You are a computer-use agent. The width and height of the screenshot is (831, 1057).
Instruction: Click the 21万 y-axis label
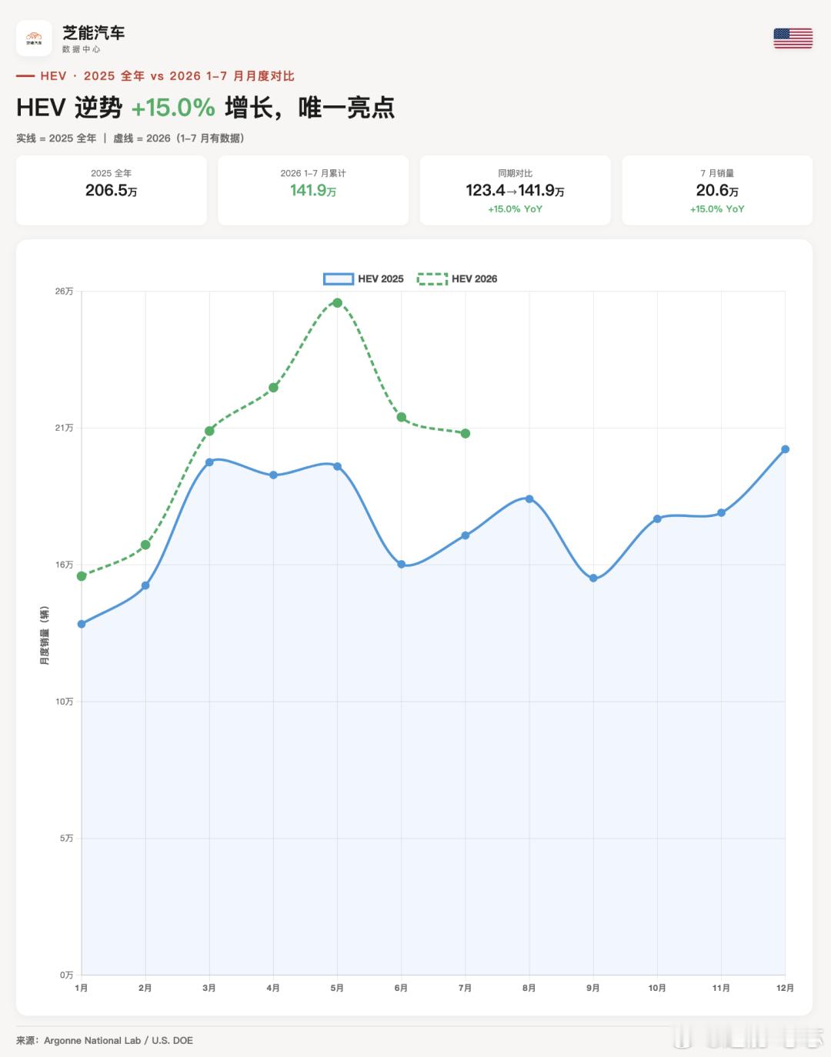64,428
